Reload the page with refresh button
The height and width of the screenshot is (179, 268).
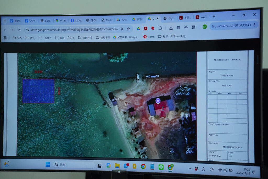pyautogui.click(x=19, y=30)
